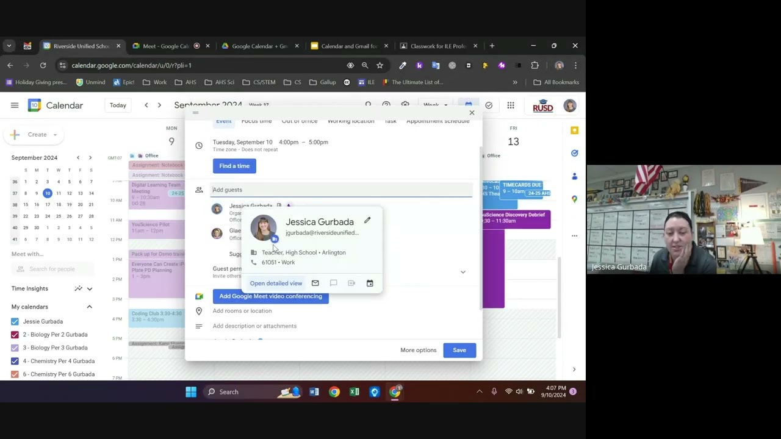Screen dimensions: 781x439
Task: Click the browser address bar
Action: pos(207,65)
